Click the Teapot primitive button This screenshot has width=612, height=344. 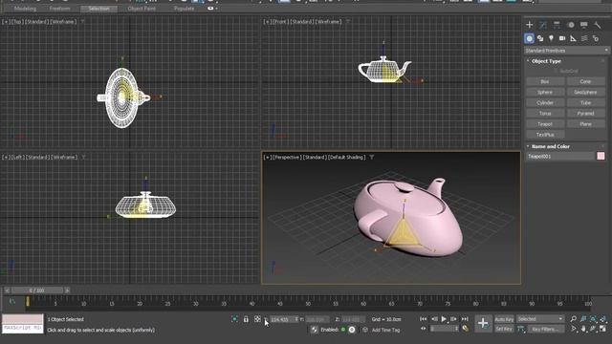[x=545, y=124]
